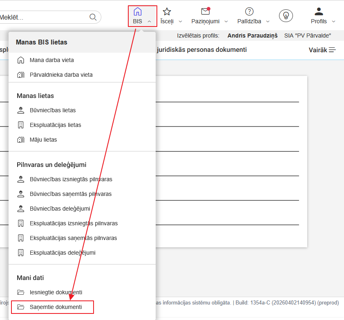
Task: Click the Vairāk hamburger menu icon
Action: pyautogui.click(x=333, y=50)
